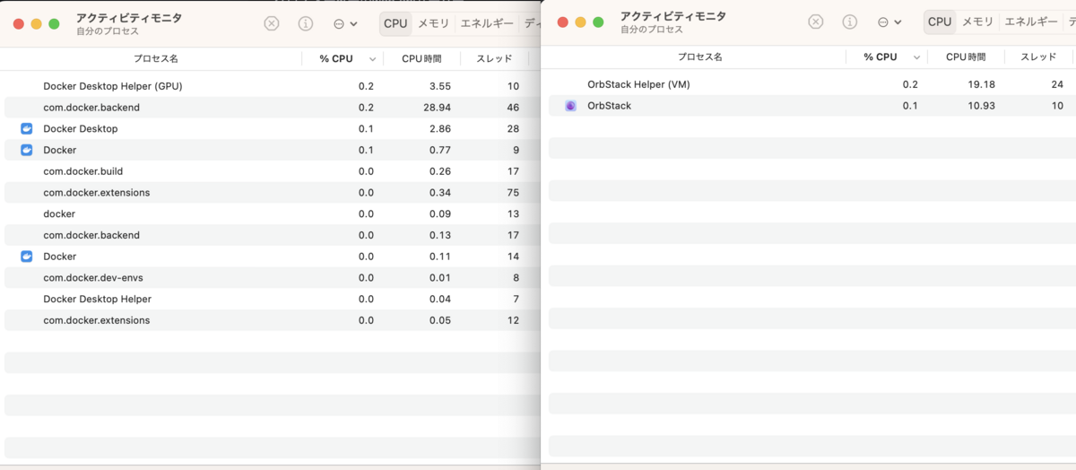Click the 10.93 CPU time value
Screen dimensions: 1076x470
980,106
